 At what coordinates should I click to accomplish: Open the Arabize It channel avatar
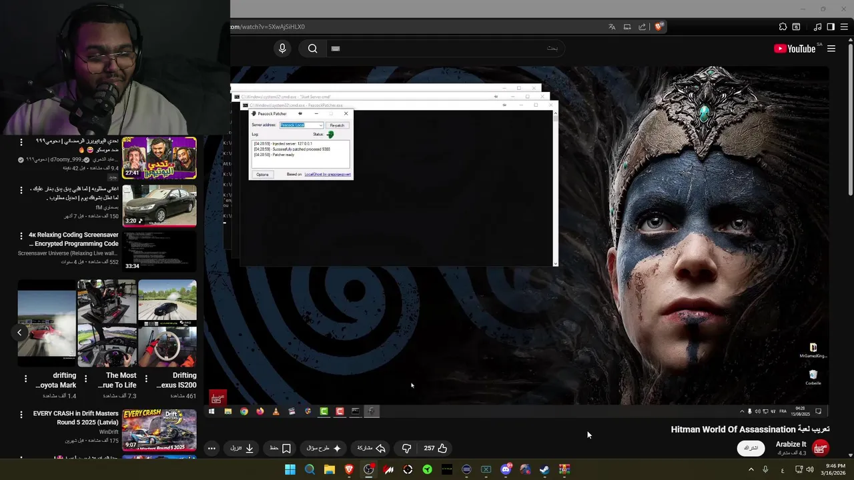(820, 448)
